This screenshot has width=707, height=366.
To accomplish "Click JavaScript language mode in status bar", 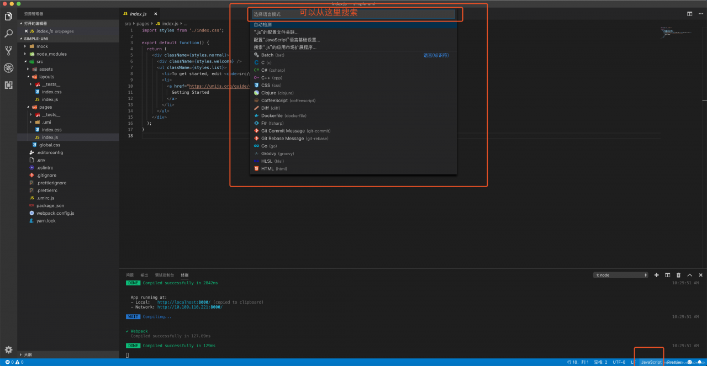I will [651, 362].
